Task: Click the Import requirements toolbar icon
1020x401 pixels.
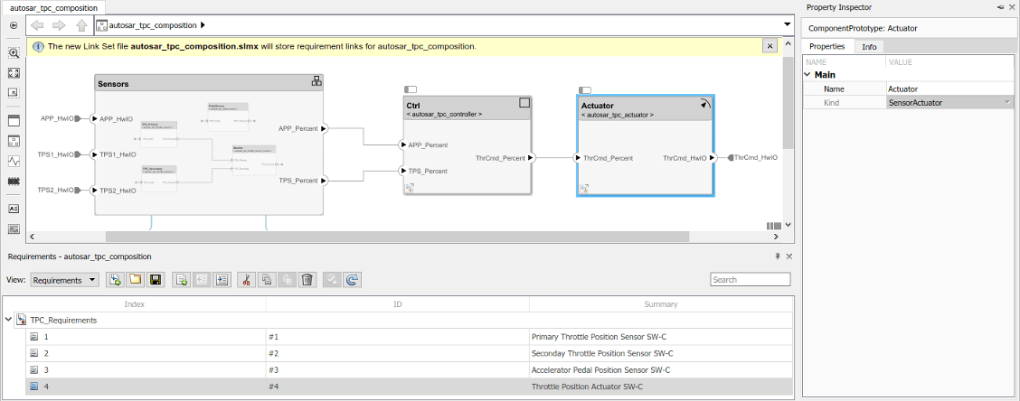Action: 115,280
